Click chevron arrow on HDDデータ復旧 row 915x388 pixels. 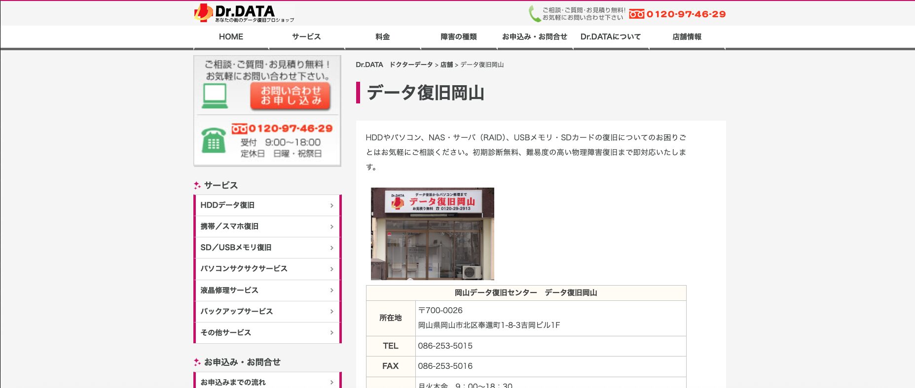(332, 205)
